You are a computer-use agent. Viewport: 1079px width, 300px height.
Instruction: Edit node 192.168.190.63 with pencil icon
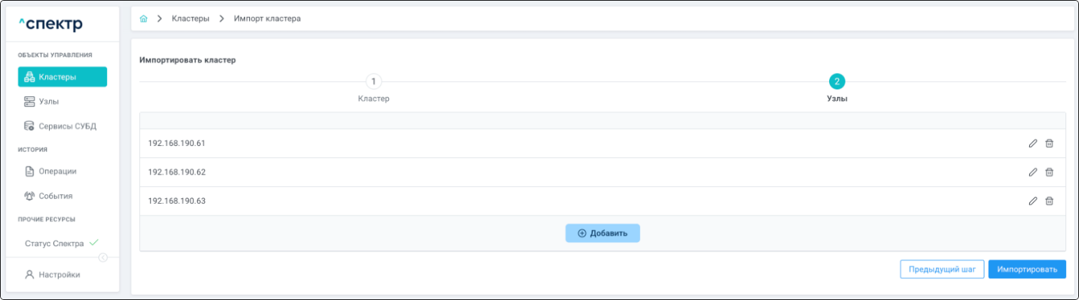(1033, 201)
